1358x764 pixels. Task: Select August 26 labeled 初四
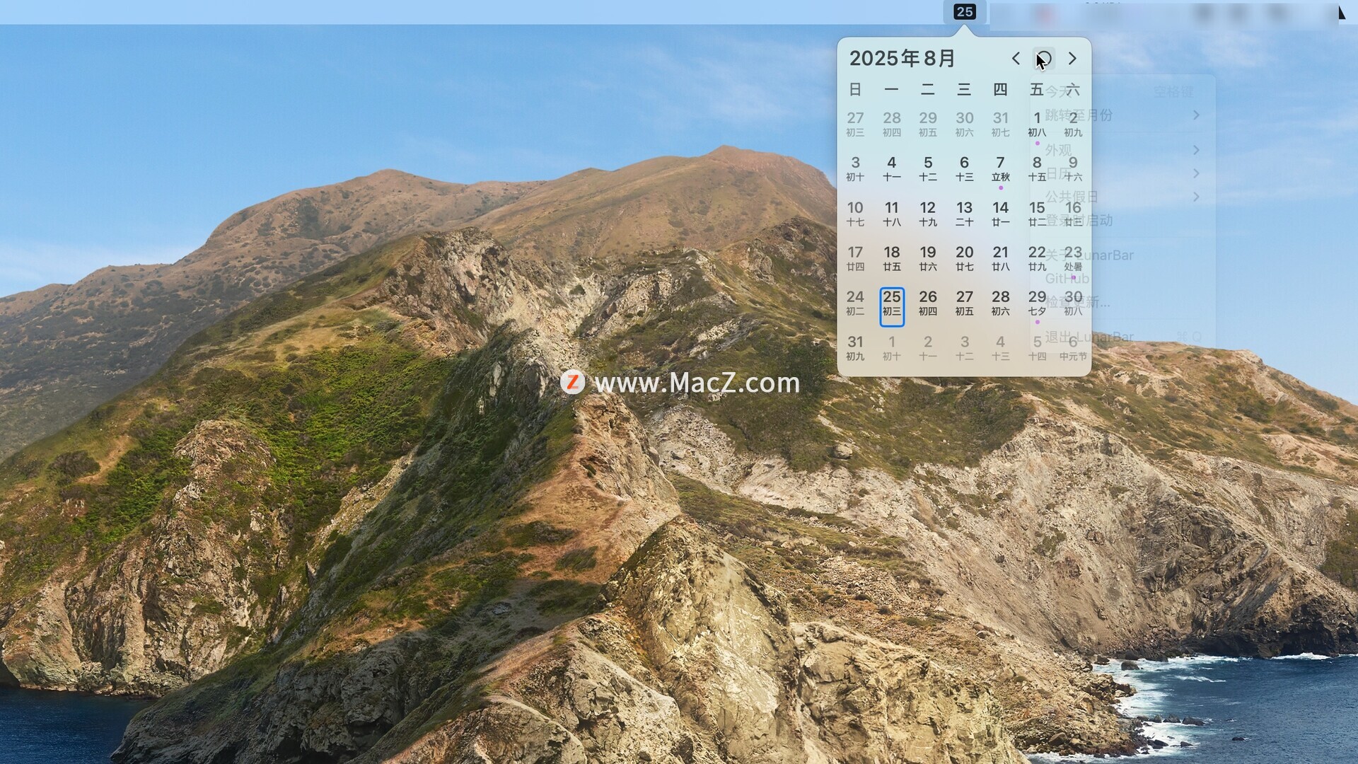(928, 304)
